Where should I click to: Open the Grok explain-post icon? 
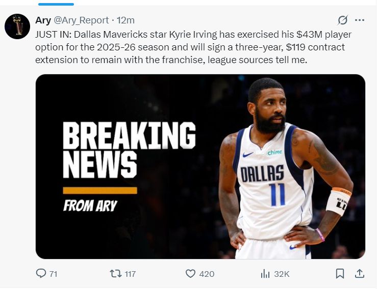point(343,20)
